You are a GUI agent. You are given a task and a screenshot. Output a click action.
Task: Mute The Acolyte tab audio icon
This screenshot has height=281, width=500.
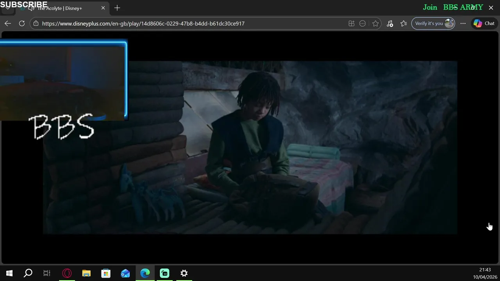(x=31, y=8)
